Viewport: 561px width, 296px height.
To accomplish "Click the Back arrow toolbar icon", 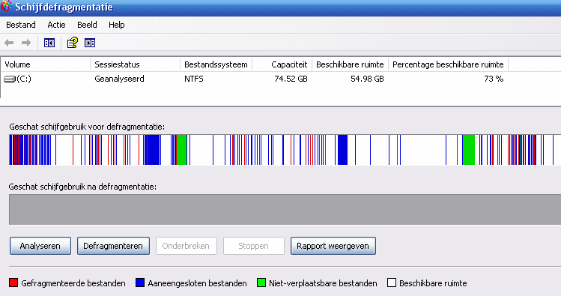I will 9,43.
